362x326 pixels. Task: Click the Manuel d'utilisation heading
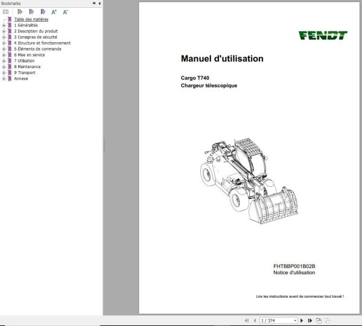click(222, 59)
